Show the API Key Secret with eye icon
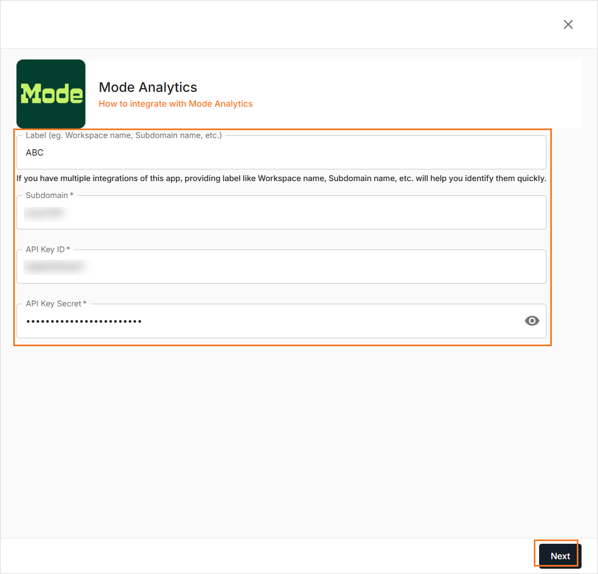Image resolution: width=598 pixels, height=574 pixels. point(532,321)
